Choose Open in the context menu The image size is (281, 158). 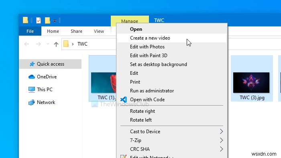172,29
